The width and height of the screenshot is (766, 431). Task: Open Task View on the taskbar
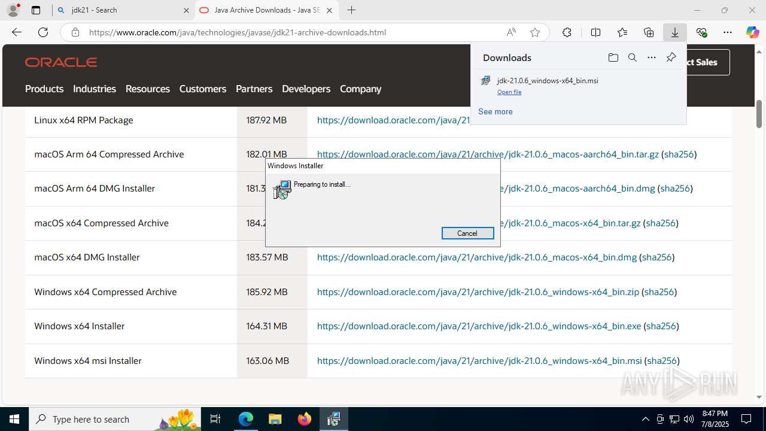click(216, 419)
